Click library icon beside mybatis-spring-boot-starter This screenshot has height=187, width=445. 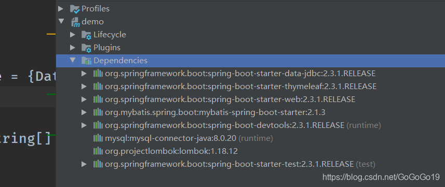[98, 112]
